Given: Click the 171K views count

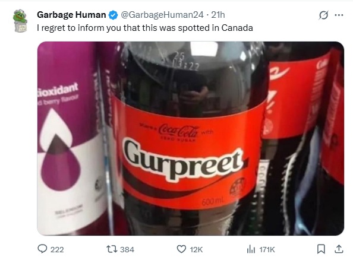Looking at the screenshot, I should pyautogui.click(x=267, y=249).
